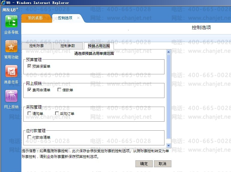Click the 采购管理 group label
This screenshot has height=172, width=231.
click(34, 107)
